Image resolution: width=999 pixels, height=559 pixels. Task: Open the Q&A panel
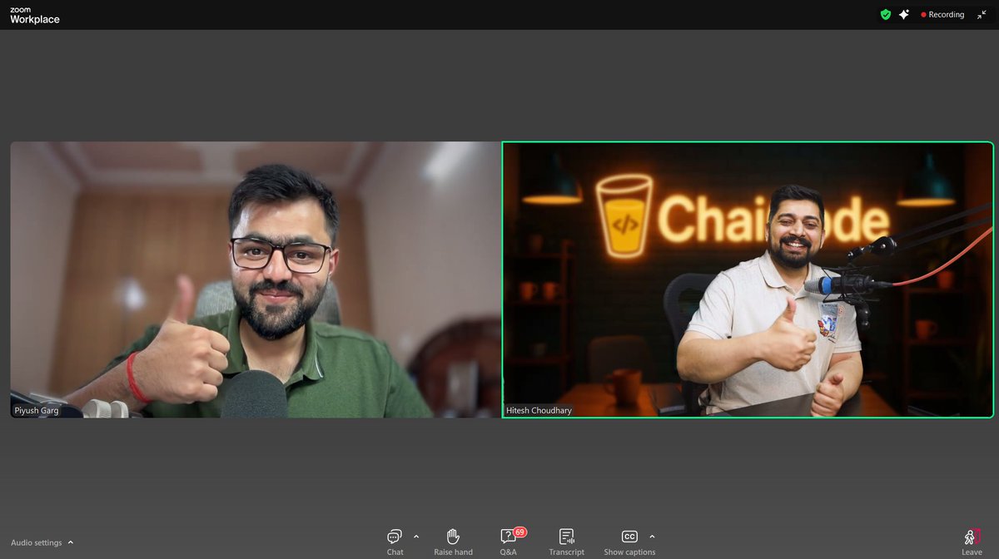[x=509, y=541]
